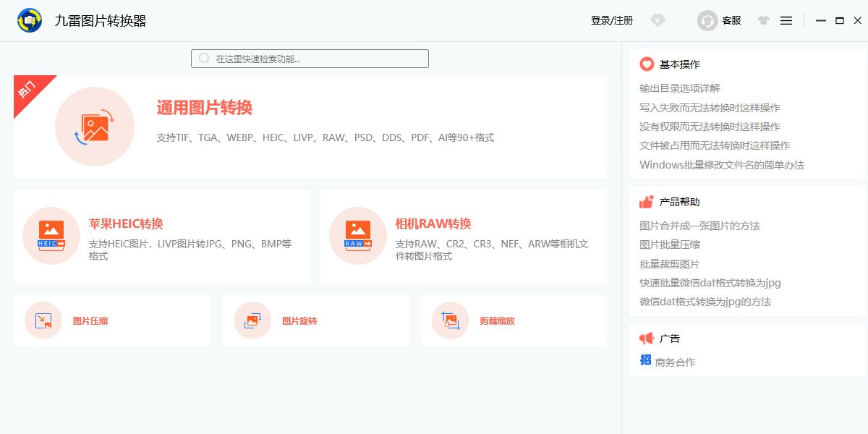Open the camera RAW conversion icon

[x=357, y=236]
